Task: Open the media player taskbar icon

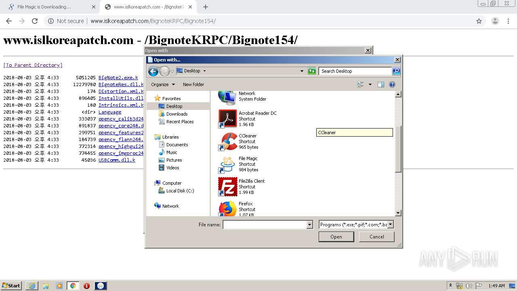Action: 59,286
